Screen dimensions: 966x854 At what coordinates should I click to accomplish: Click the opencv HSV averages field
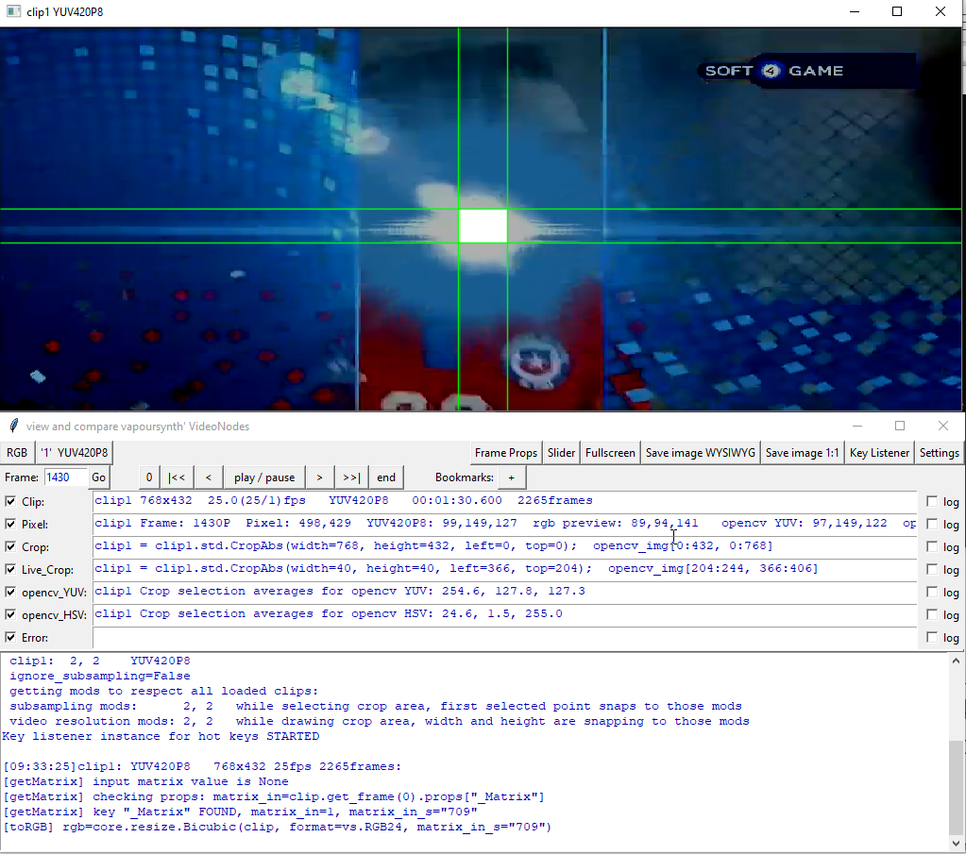(x=504, y=614)
